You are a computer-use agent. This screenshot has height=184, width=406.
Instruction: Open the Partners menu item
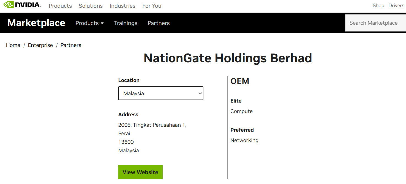coord(159,23)
